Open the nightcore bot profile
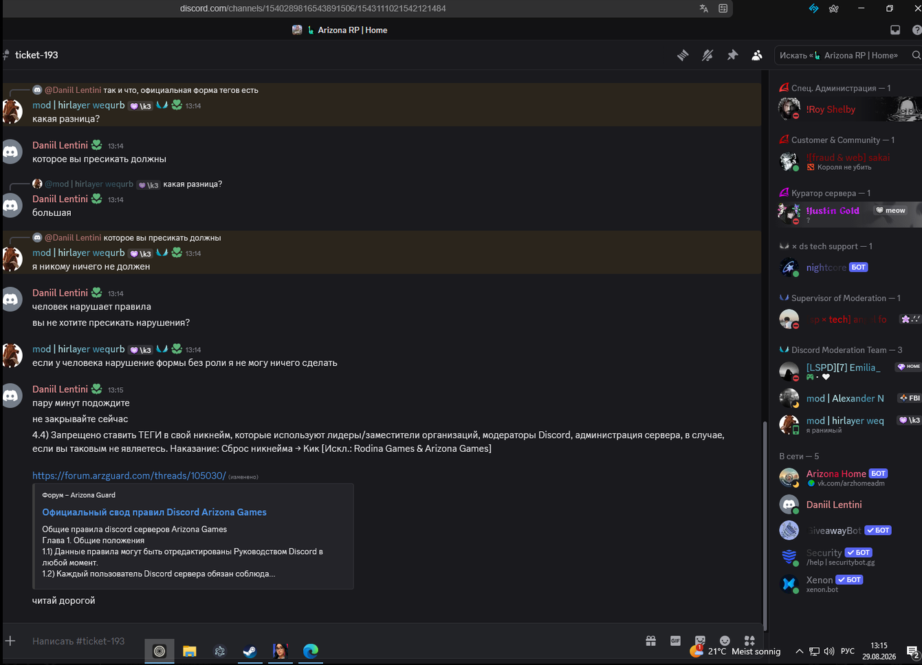This screenshot has width=922, height=665. (850, 268)
